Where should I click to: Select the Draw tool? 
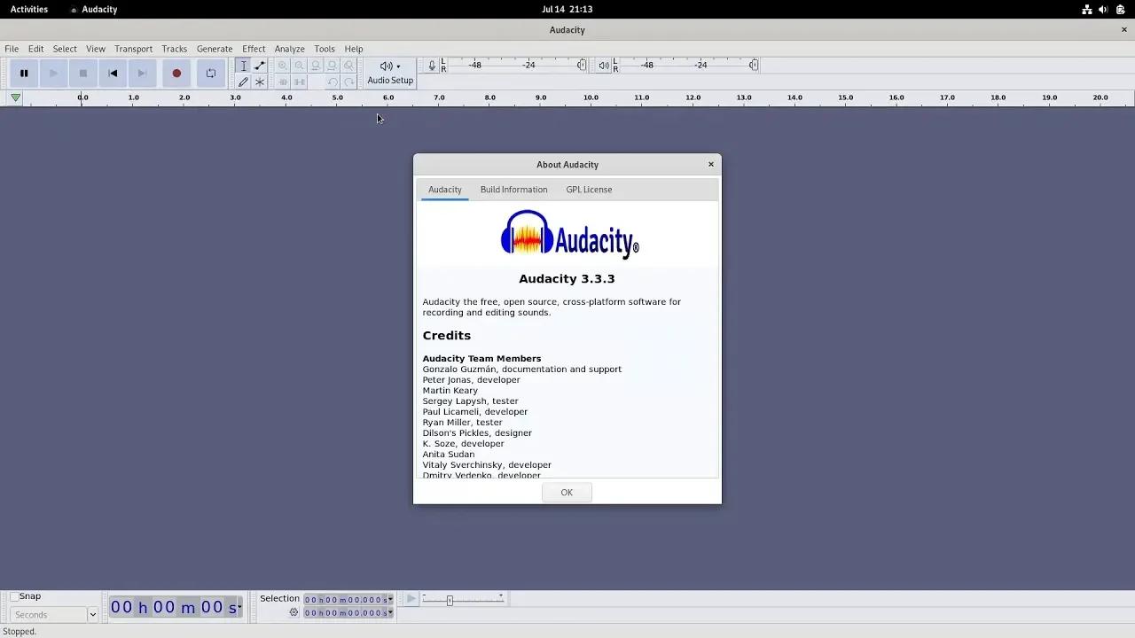click(x=243, y=82)
